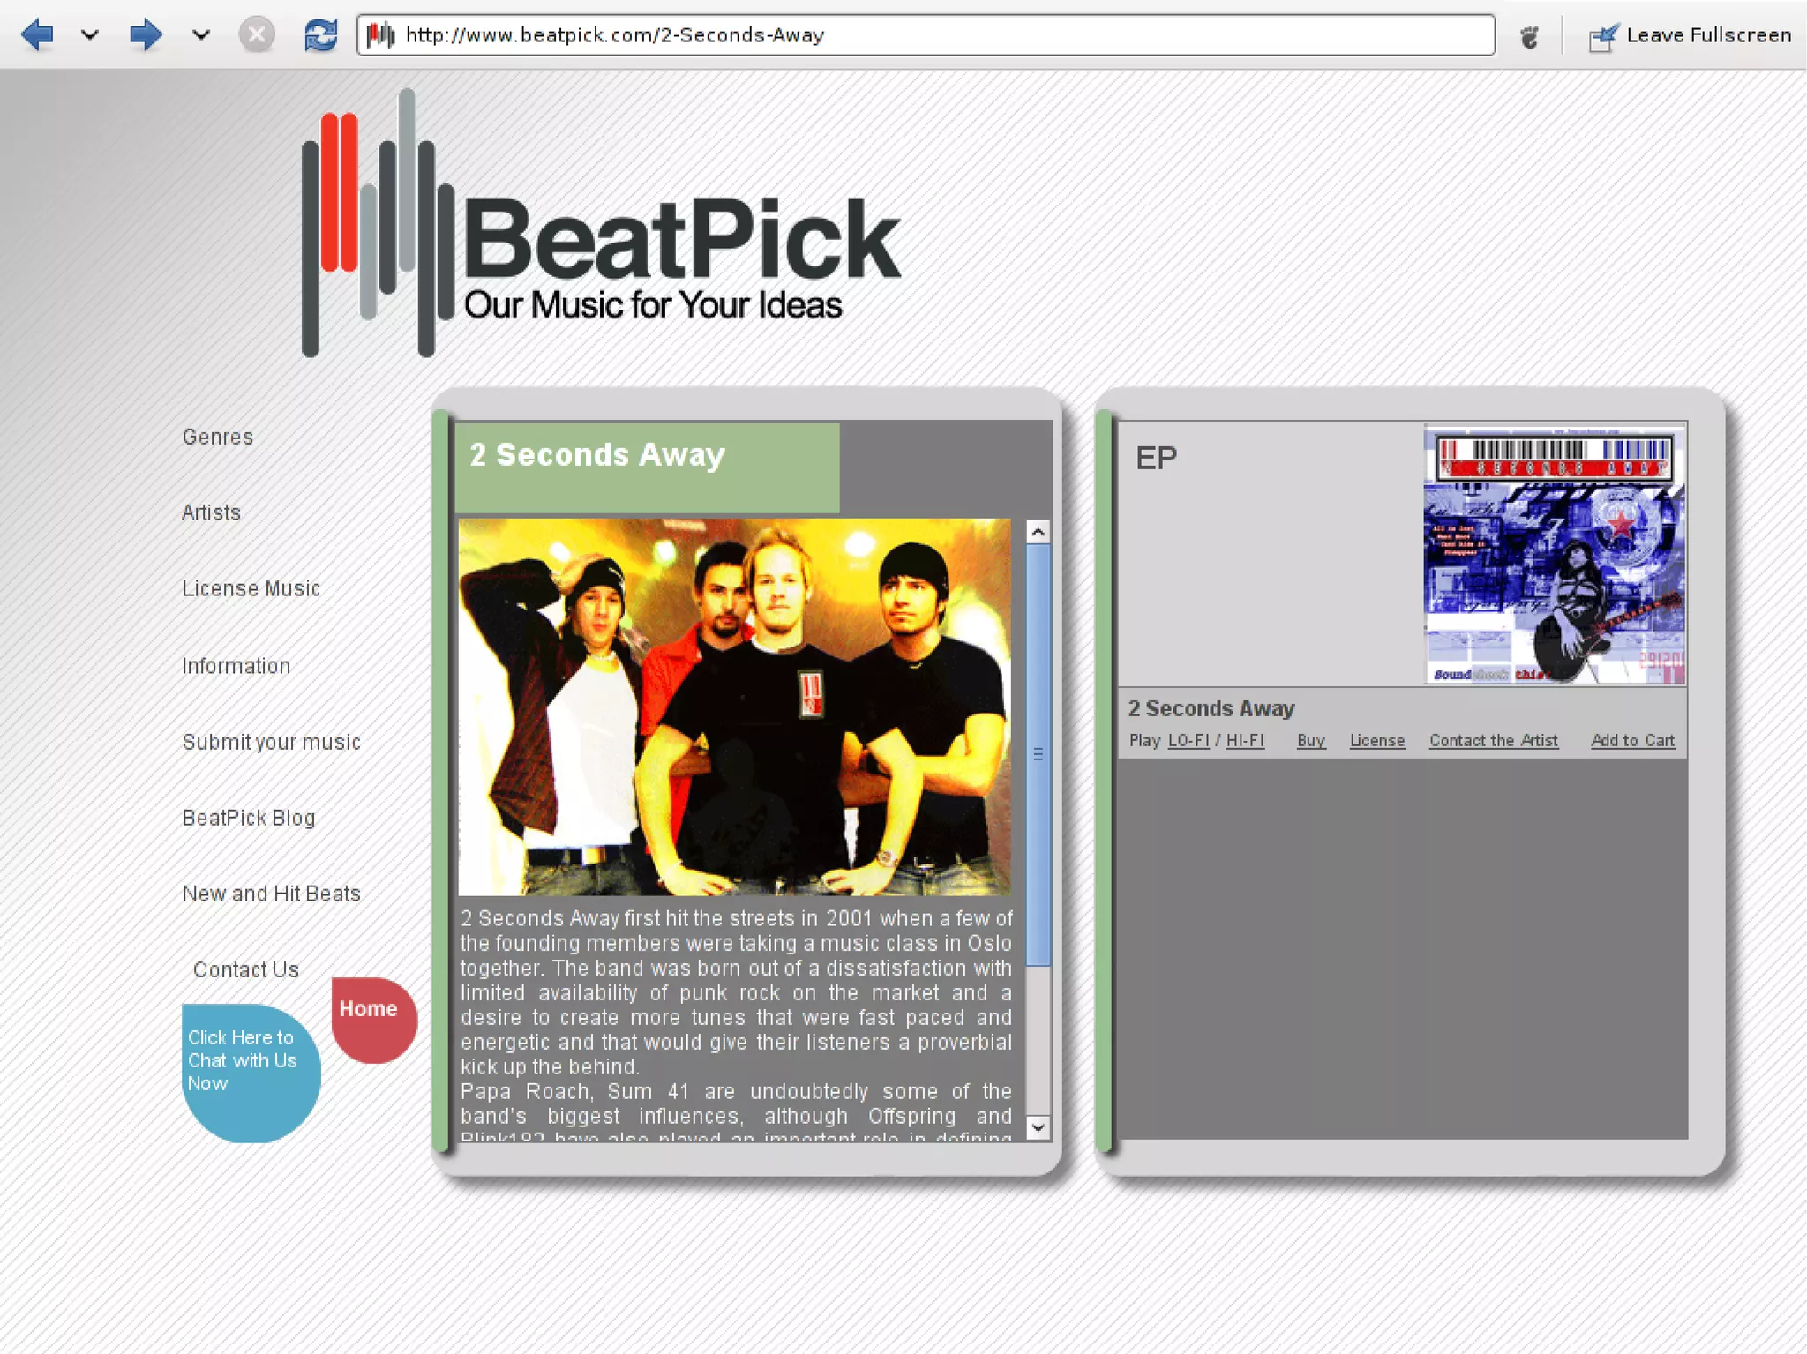Click the browser Back arrow
The height and width of the screenshot is (1354, 1807).
[37, 35]
